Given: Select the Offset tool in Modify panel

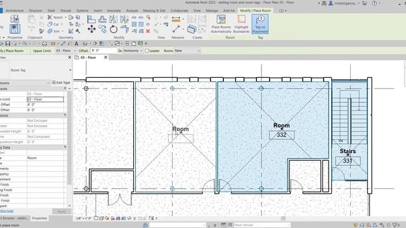Looking at the screenshot, I should point(103,19).
